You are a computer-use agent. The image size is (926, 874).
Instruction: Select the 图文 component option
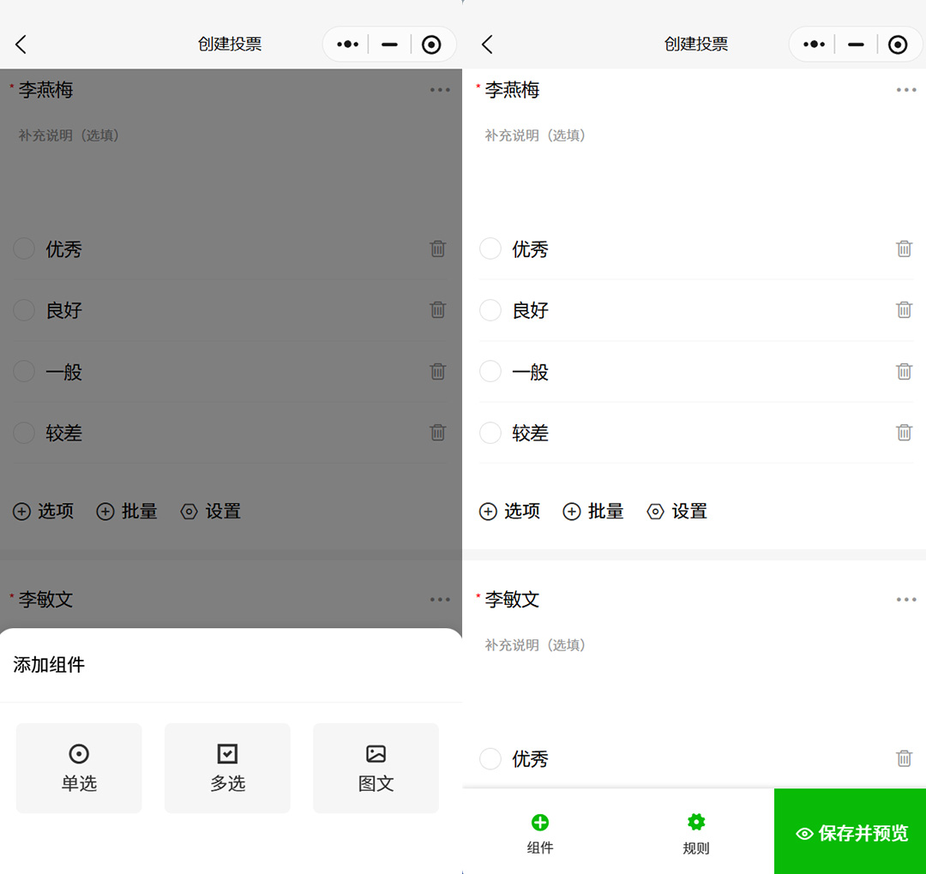[376, 768]
